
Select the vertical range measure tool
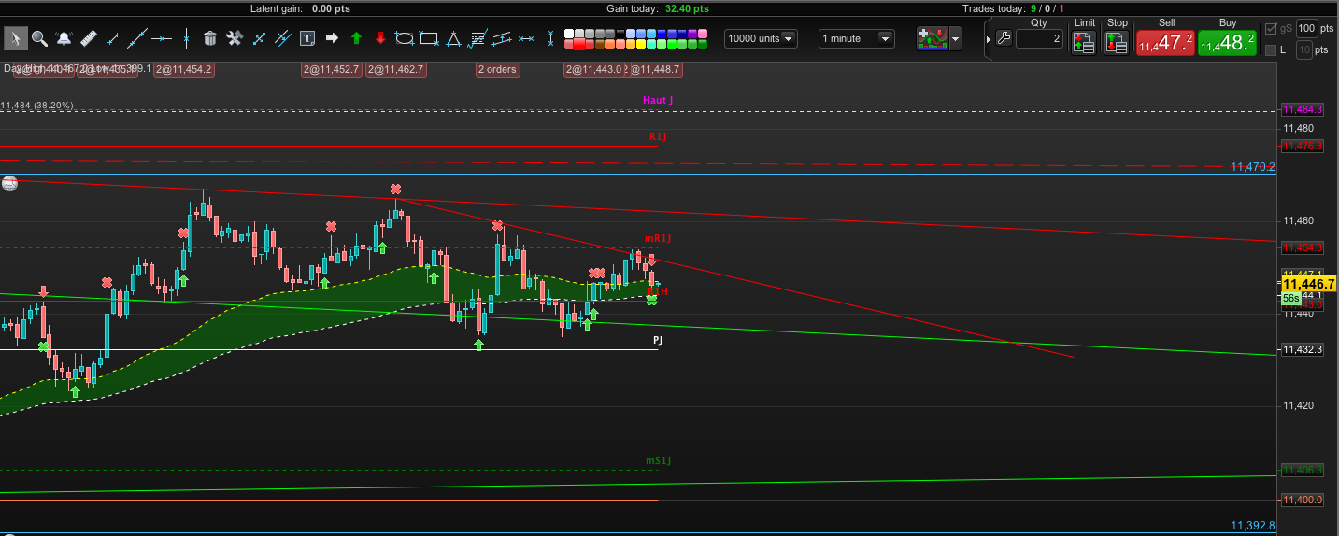pyautogui.click(x=551, y=38)
